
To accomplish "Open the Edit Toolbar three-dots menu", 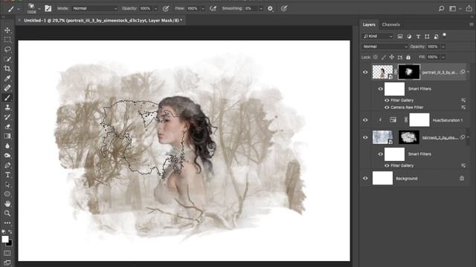I will click(7, 223).
